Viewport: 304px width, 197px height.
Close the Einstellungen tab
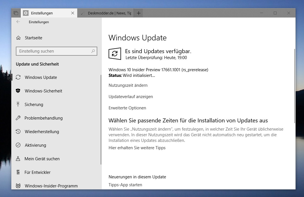click(73, 13)
